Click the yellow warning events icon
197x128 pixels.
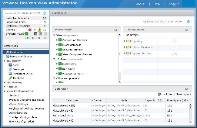click(40, 30)
